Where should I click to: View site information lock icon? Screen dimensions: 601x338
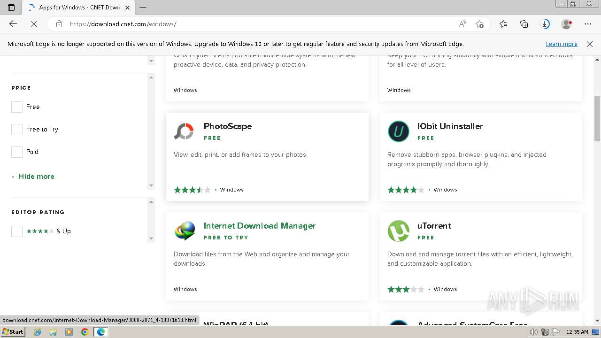[x=59, y=24]
